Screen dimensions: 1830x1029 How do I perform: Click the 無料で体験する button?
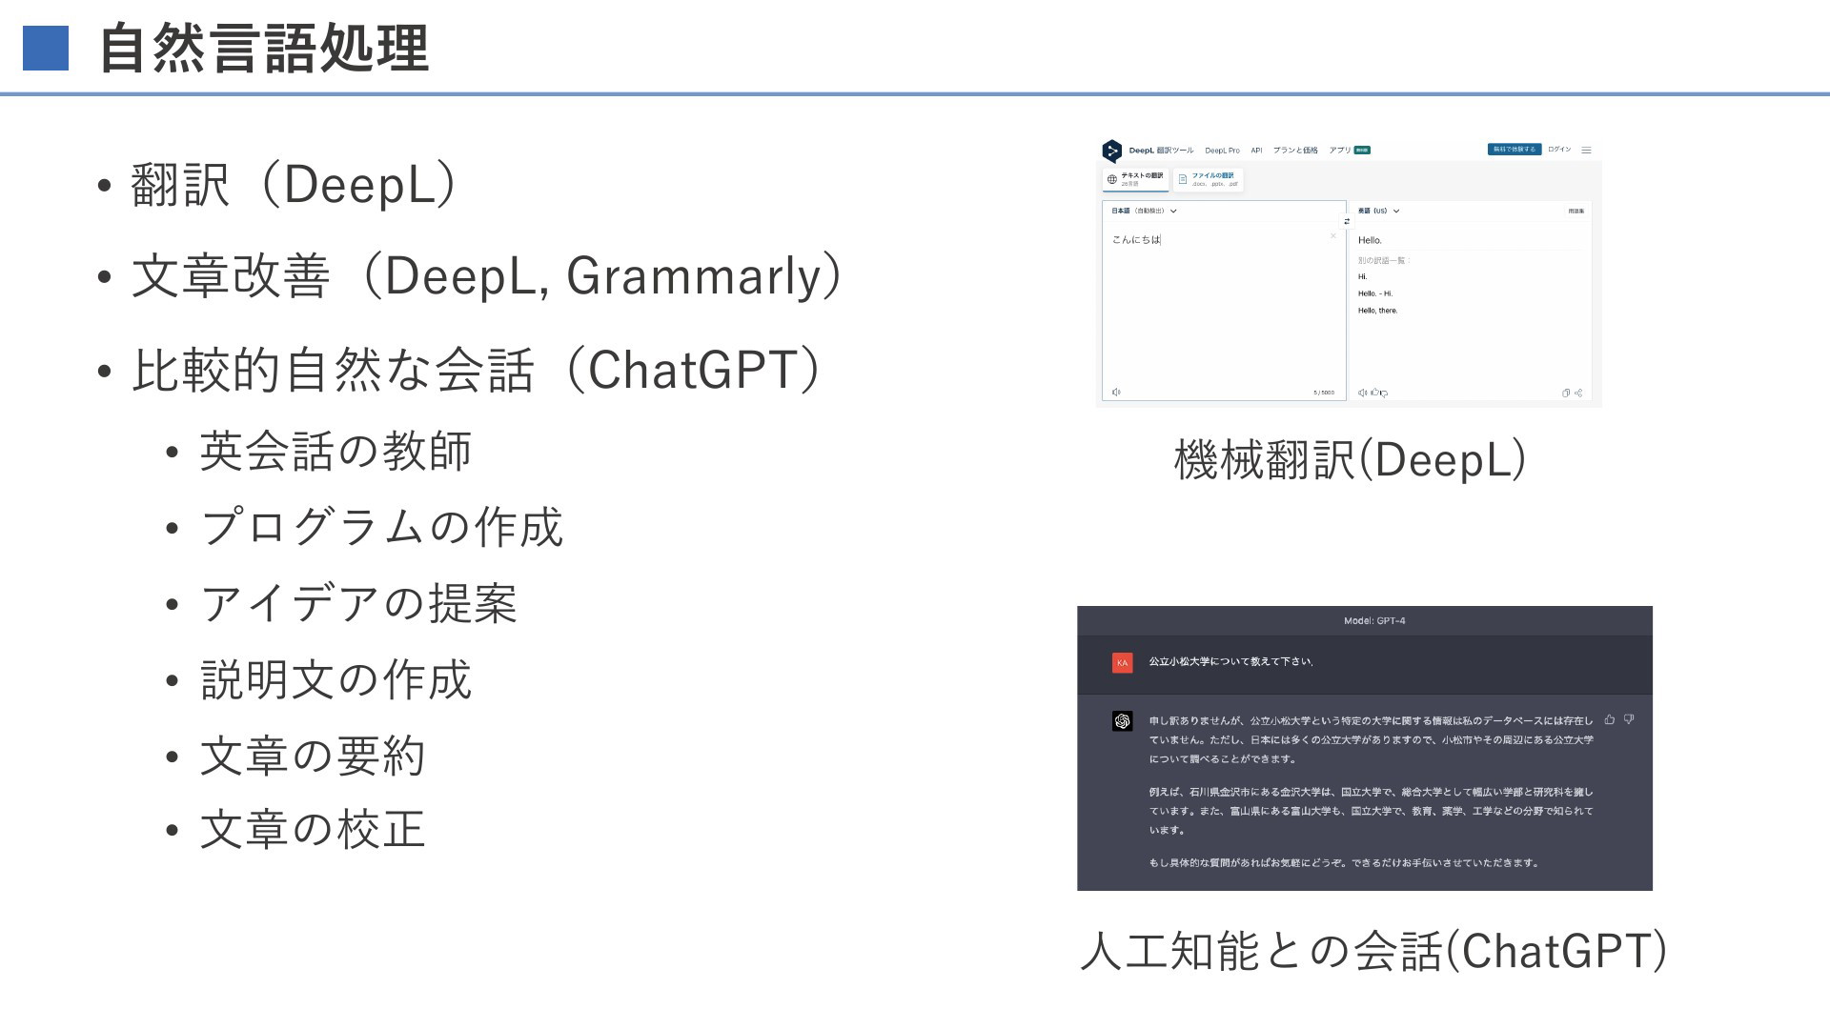[x=1515, y=150]
